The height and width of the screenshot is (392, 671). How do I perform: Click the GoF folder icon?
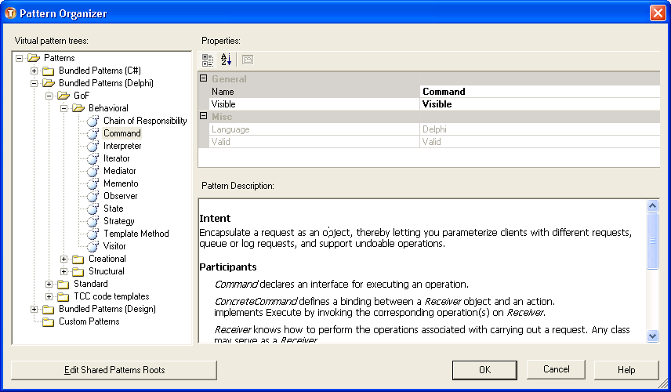(x=63, y=96)
